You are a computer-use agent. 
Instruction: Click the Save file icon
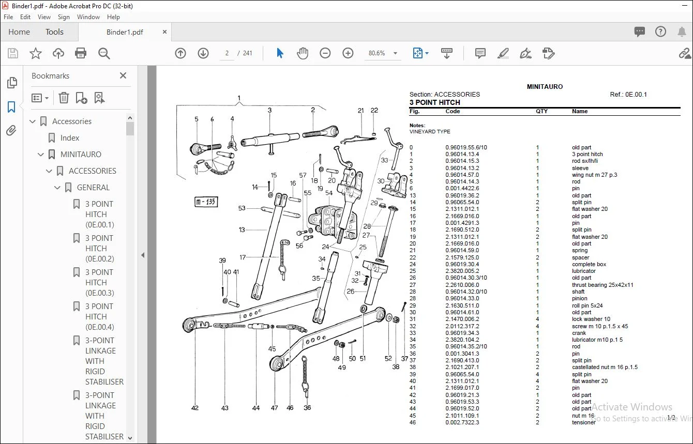(13, 53)
